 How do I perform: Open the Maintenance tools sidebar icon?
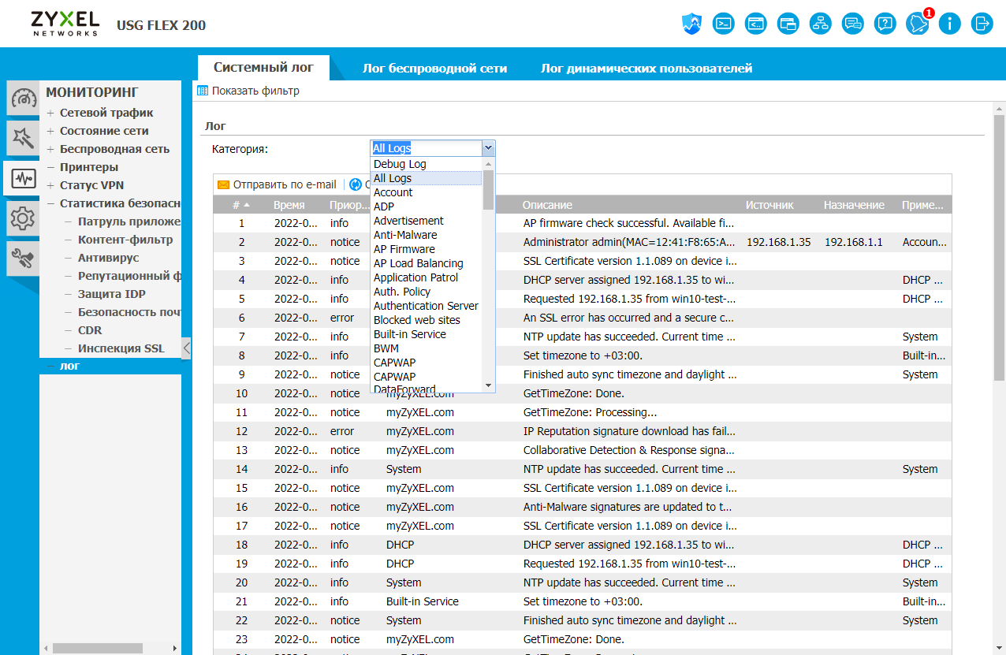pos(23,258)
